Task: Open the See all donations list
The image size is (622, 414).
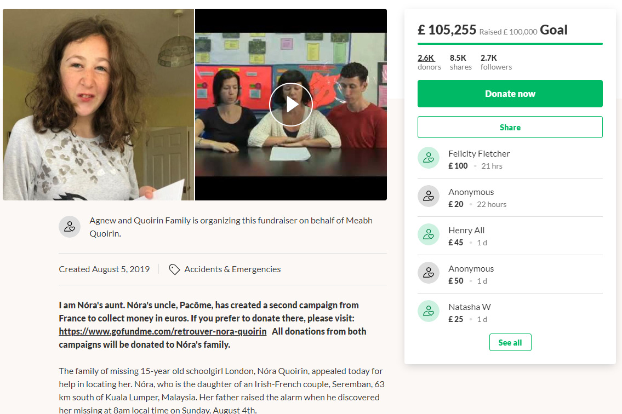Action: [510, 342]
